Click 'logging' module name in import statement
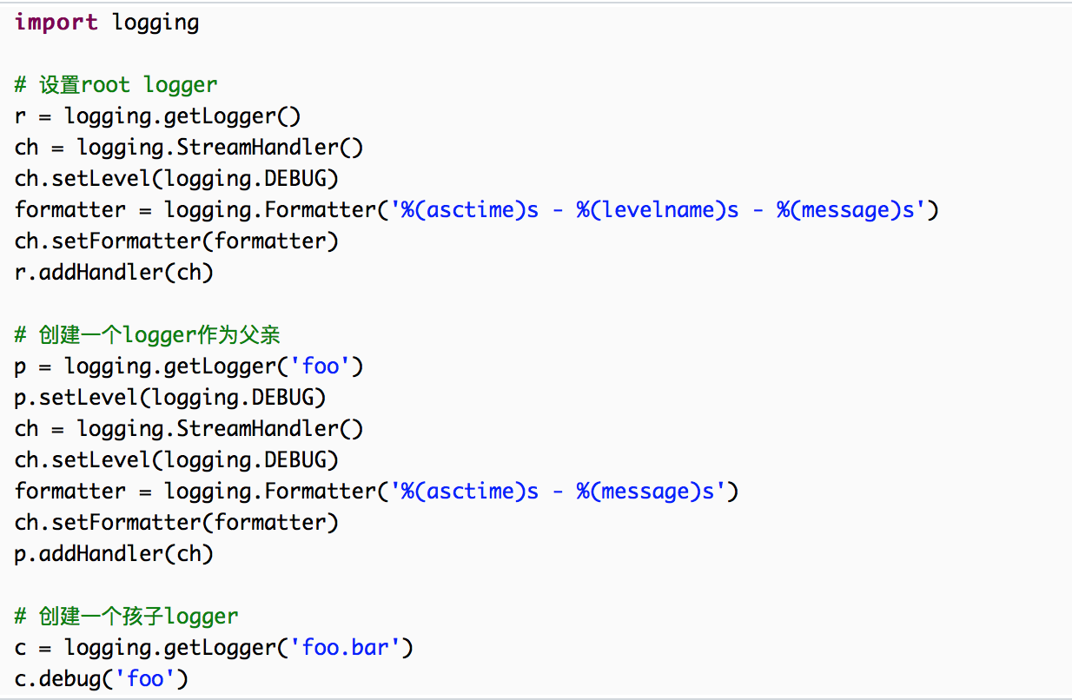The height and width of the screenshot is (700, 1072). click(156, 23)
